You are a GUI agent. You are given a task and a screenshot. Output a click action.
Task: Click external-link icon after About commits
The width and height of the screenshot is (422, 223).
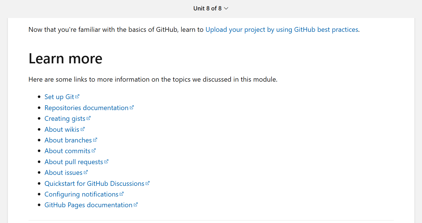coord(94,150)
